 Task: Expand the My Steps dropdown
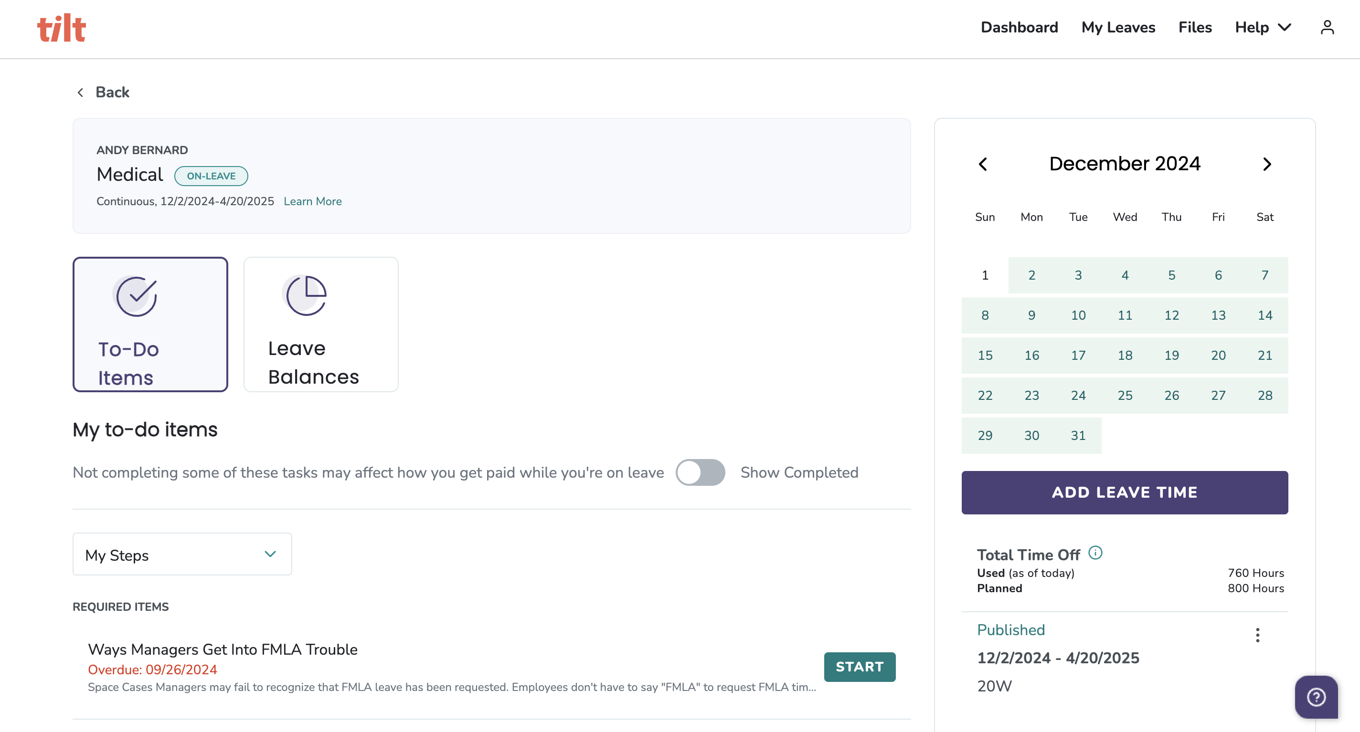[x=182, y=554]
